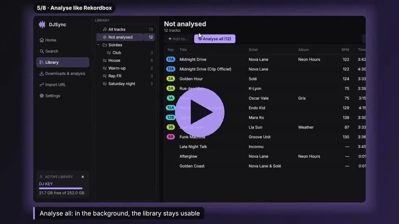The height and width of the screenshot is (224, 399).
Task: Click the Import URL link icon
Action: tap(42, 85)
